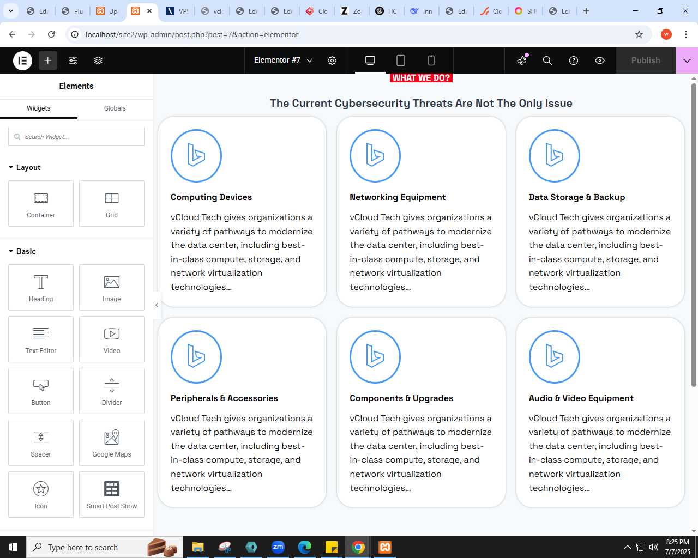Click the editor canvas vertical scrollbar
698x558 pixels.
point(694,234)
